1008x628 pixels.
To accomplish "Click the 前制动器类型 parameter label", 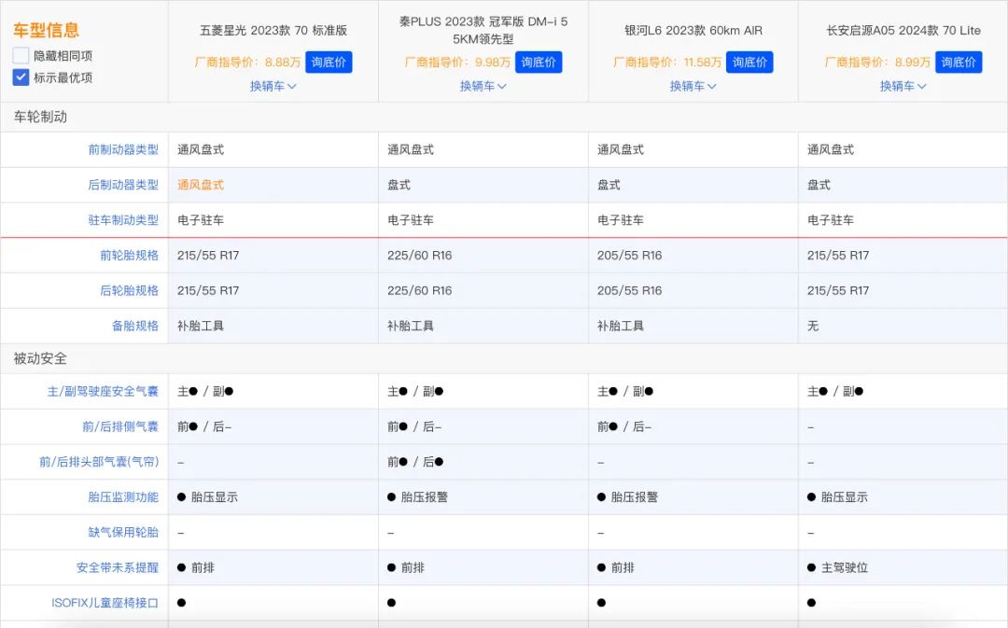I will point(123,150).
